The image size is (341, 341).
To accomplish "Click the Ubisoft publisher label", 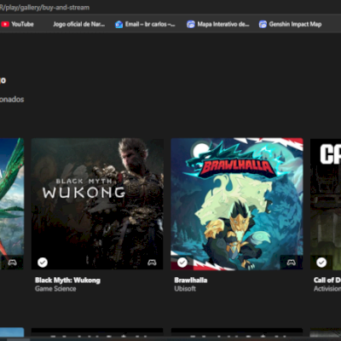I will point(185,289).
